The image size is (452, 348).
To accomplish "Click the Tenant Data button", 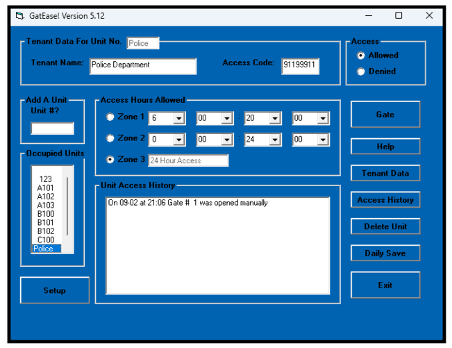I will coord(385,174).
